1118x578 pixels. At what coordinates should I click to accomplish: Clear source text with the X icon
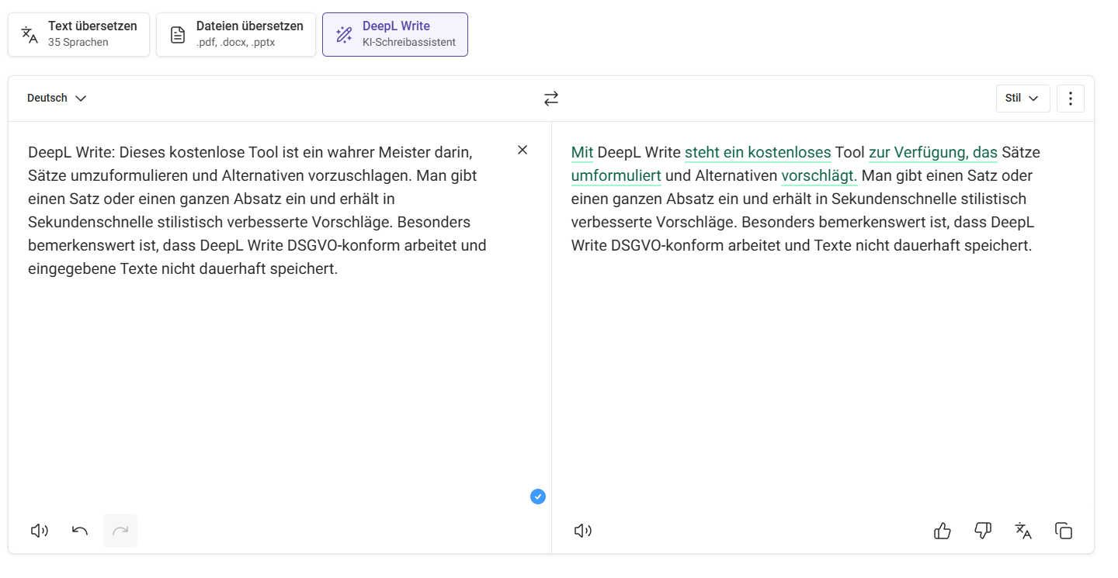523,150
